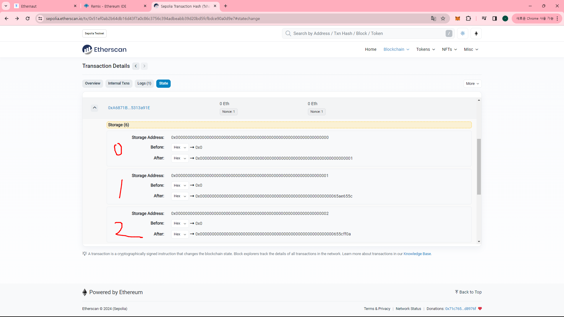Open address link 0xA6871B...5313a91E
Viewport: 564px width, 317px height.
pos(129,108)
